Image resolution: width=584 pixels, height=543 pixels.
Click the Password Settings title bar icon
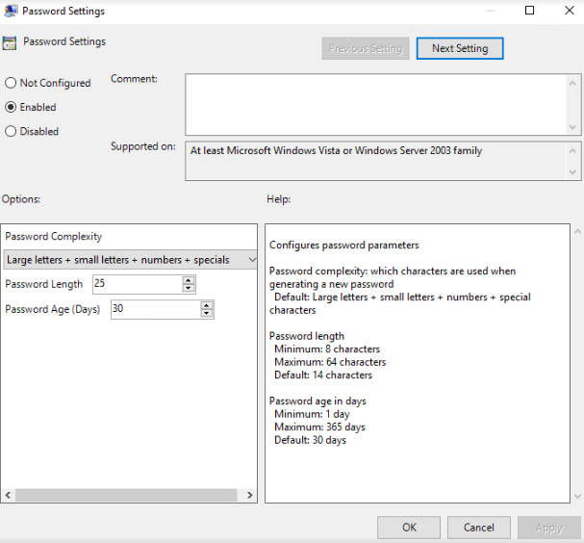10,12
